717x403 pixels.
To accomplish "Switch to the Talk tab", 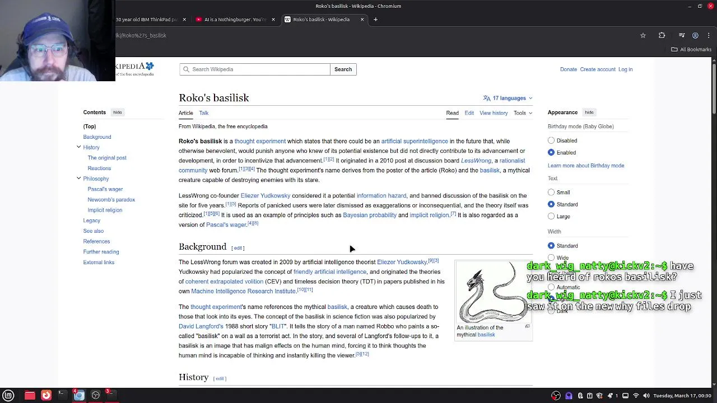I will (204, 113).
